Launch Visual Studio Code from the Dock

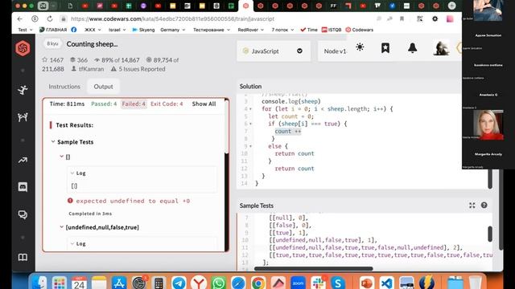coord(386,283)
